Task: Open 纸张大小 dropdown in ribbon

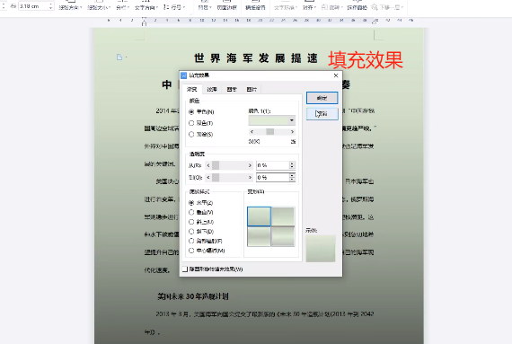Action: (99, 7)
